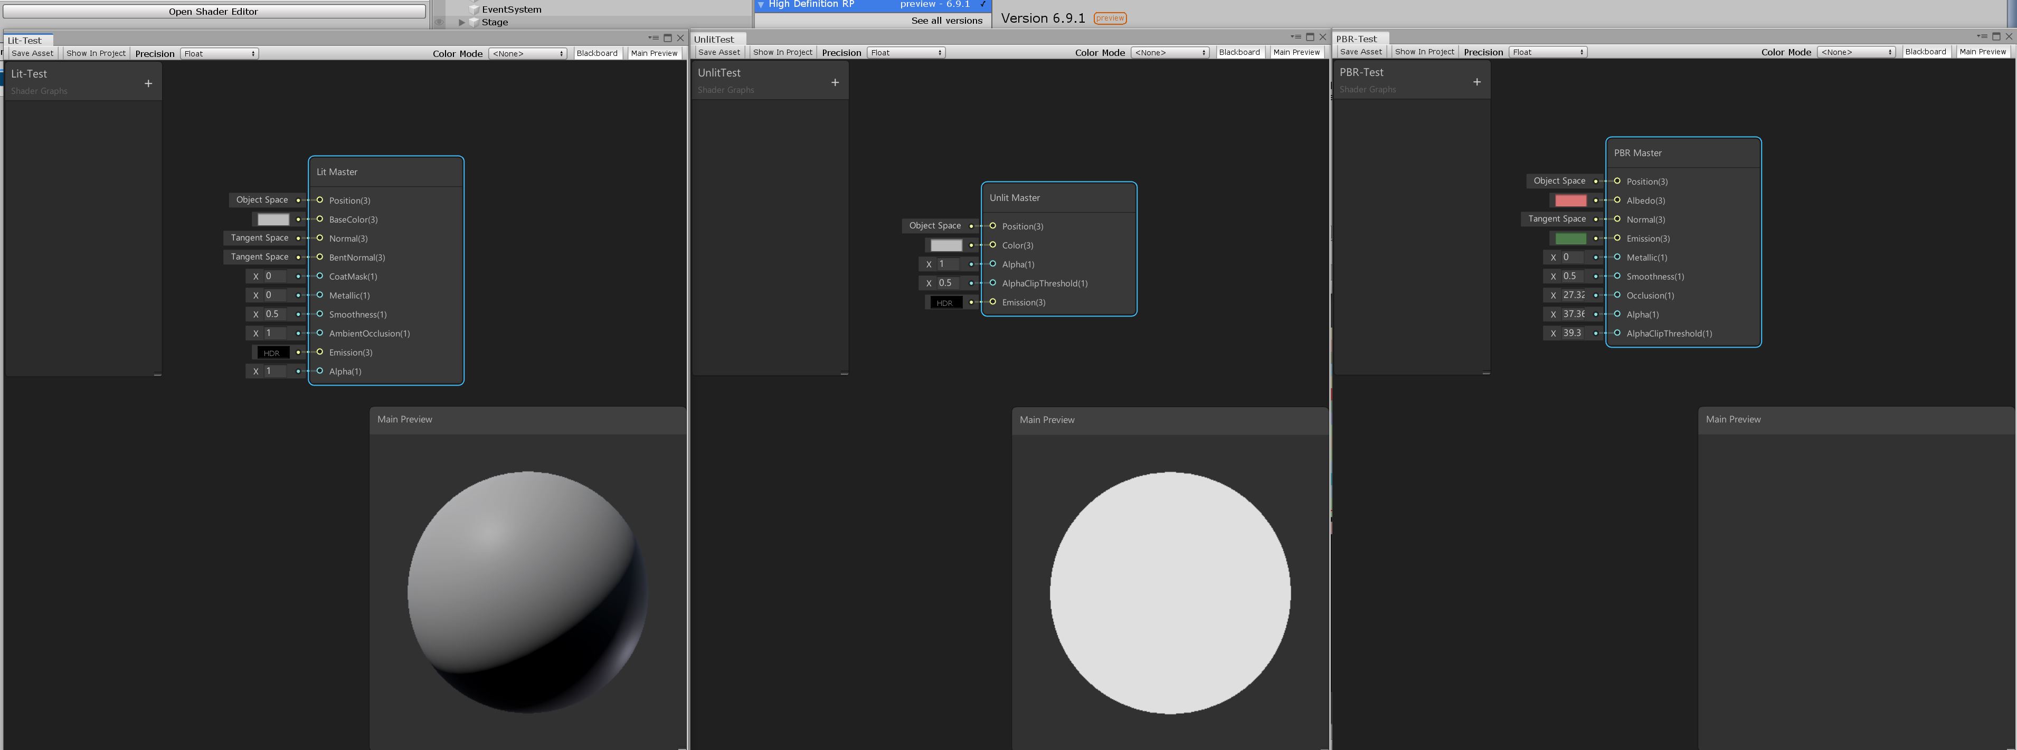The width and height of the screenshot is (2017, 750).
Task: Maximize the UnlitTest window
Action: [x=1310, y=37]
